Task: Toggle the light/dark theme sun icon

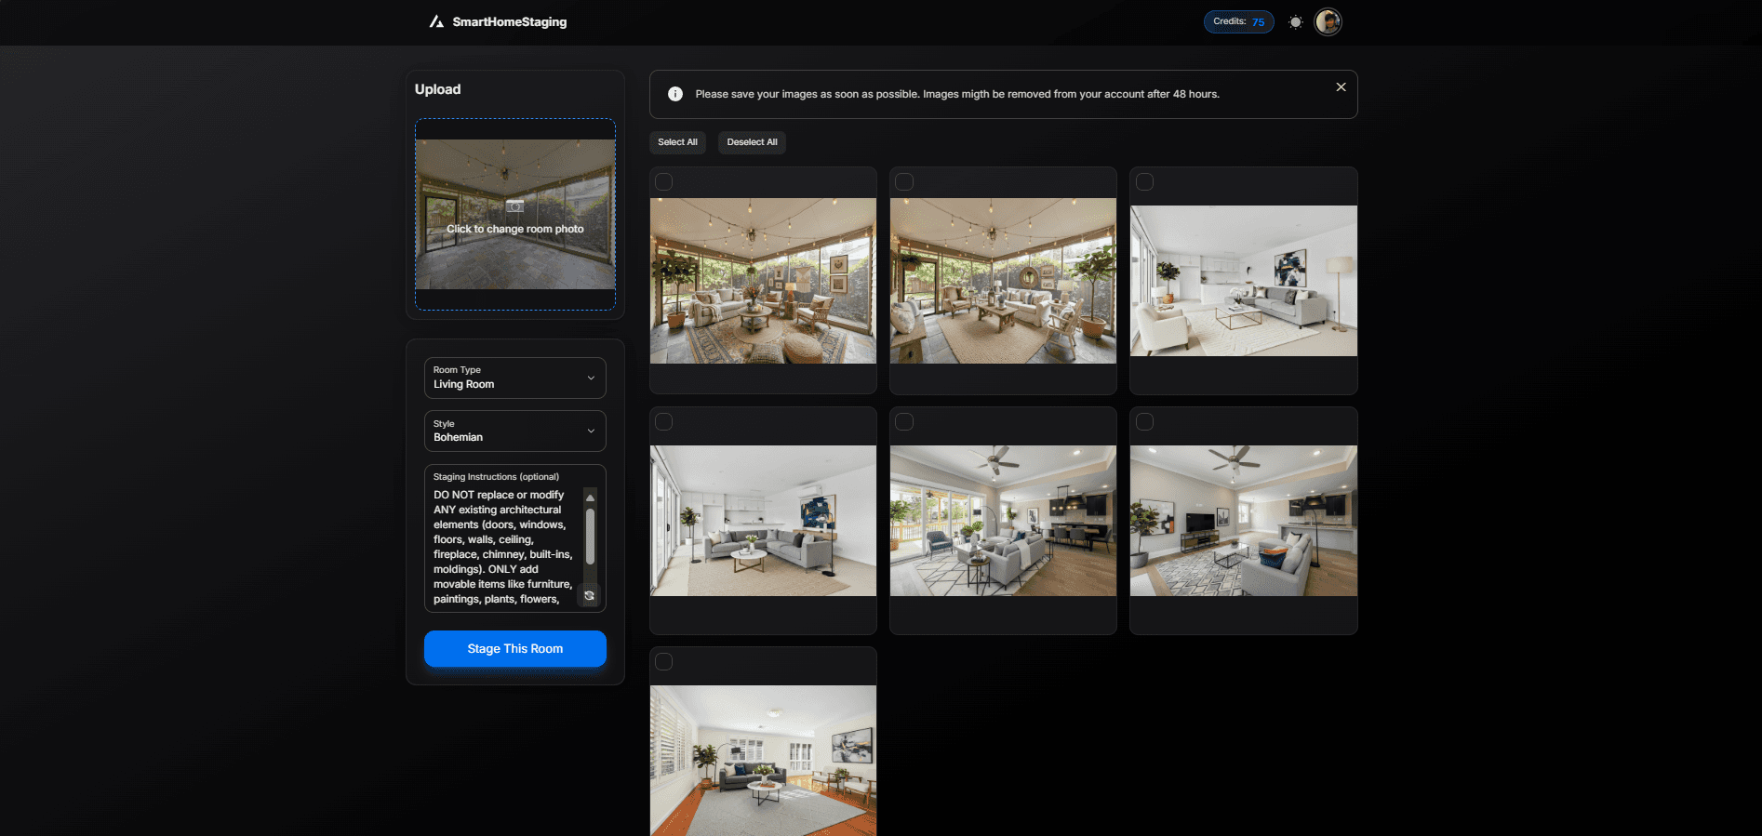Action: click(1295, 22)
